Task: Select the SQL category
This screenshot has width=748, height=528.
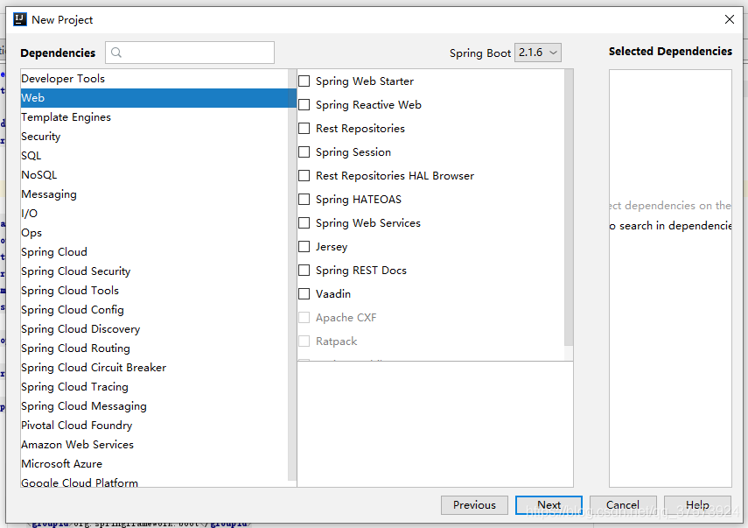Action: 155,156
